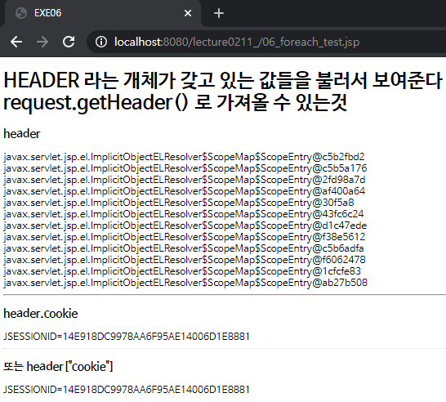This screenshot has width=446, height=402.
Task: Select the line ending in ScopeEntry@43fc6c24
Action: coord(184,214)
